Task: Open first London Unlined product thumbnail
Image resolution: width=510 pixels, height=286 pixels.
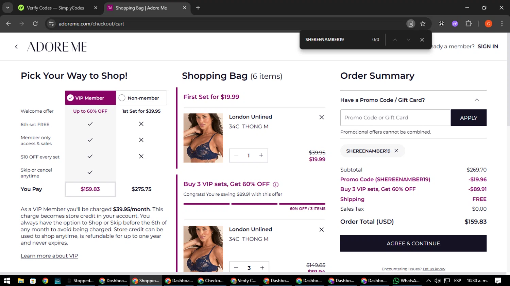Action: pyautogui.click(x=203, y=138)
